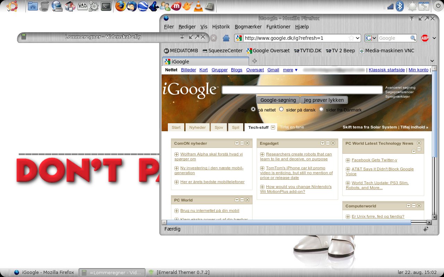Open the Ubuntu main menu logo
The width and height of the screenshot is (444, 277).
click(12, 6)
